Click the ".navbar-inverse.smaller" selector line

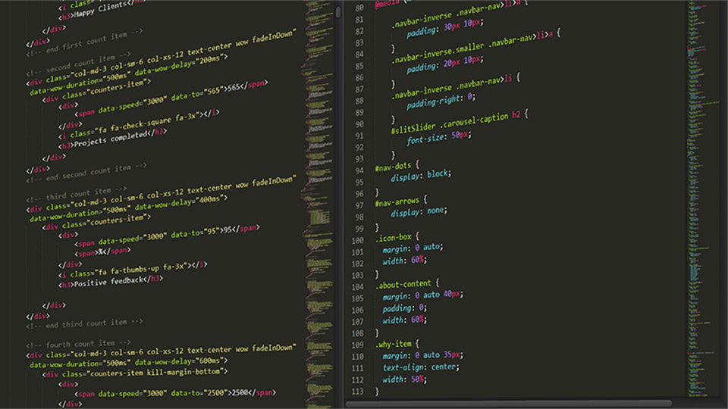[476, 47]
